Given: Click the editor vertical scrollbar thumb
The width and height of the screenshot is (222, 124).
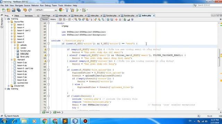Looking at the screenshot, I should 219,58.
